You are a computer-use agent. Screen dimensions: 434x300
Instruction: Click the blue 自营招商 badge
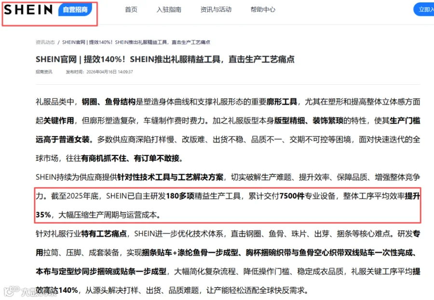pyautogui.click(x=75, y=10)
